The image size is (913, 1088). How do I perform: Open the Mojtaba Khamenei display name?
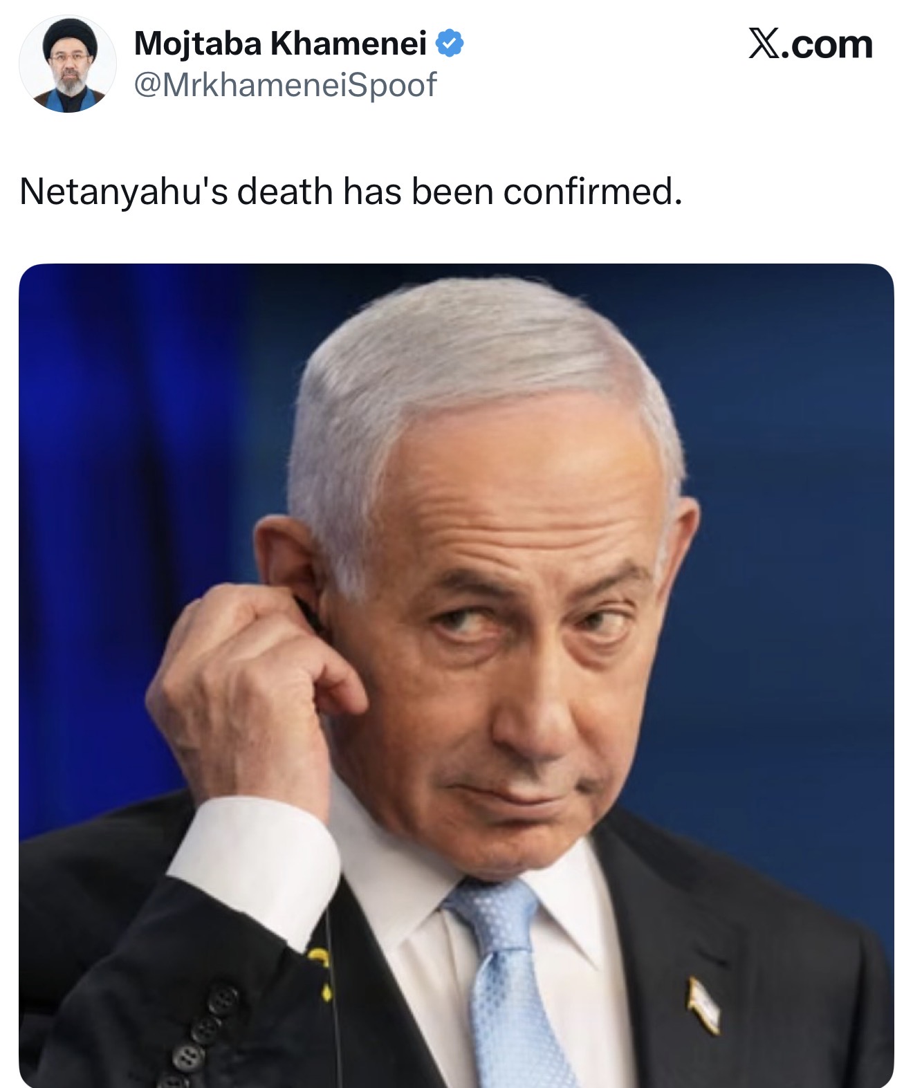pyautogui.click(x=279, y=44)
